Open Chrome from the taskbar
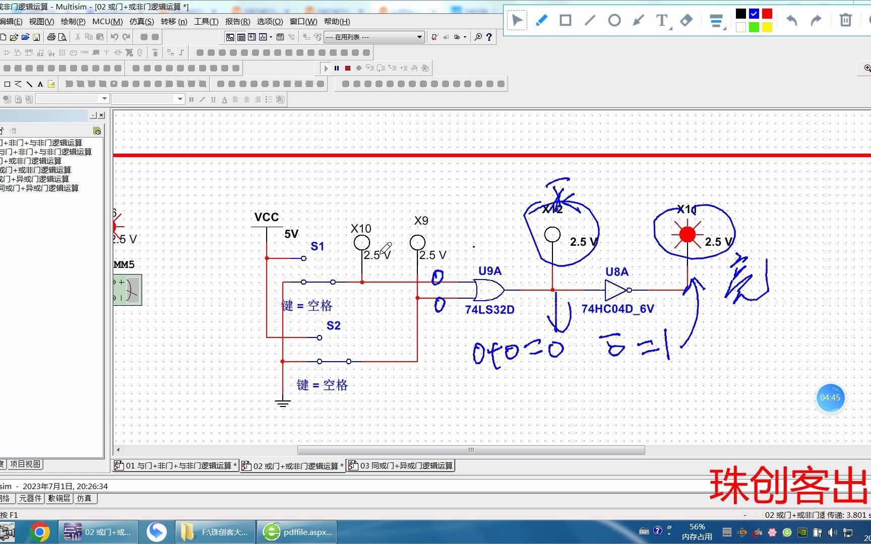Viewport: 871px width, 544px height. [40, 531]
